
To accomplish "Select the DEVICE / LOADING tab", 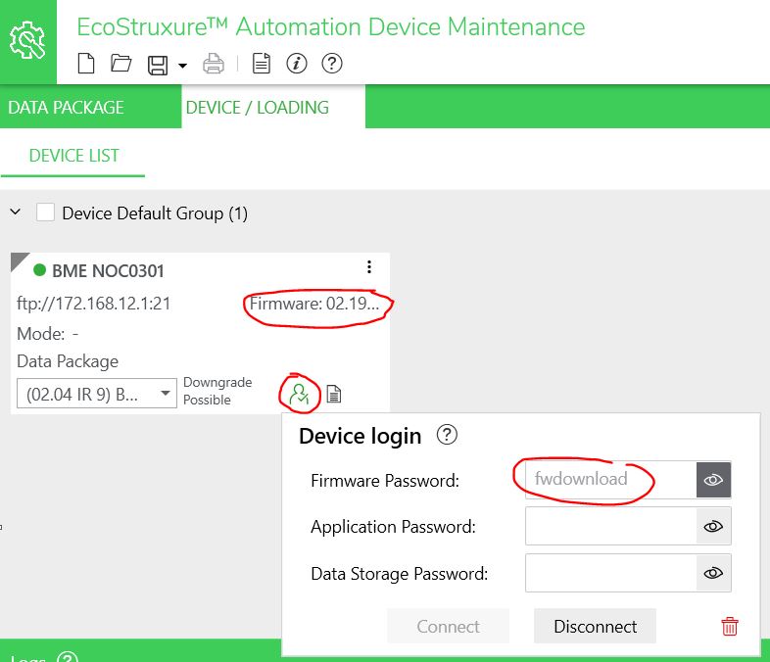I will pos(273,107).
